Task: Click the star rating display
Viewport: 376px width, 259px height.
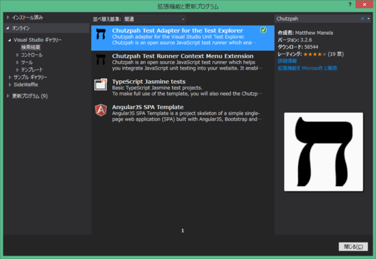Action: (315, 54)
